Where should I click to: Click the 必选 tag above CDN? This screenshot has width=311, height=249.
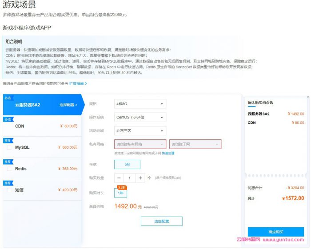(8, 119)
